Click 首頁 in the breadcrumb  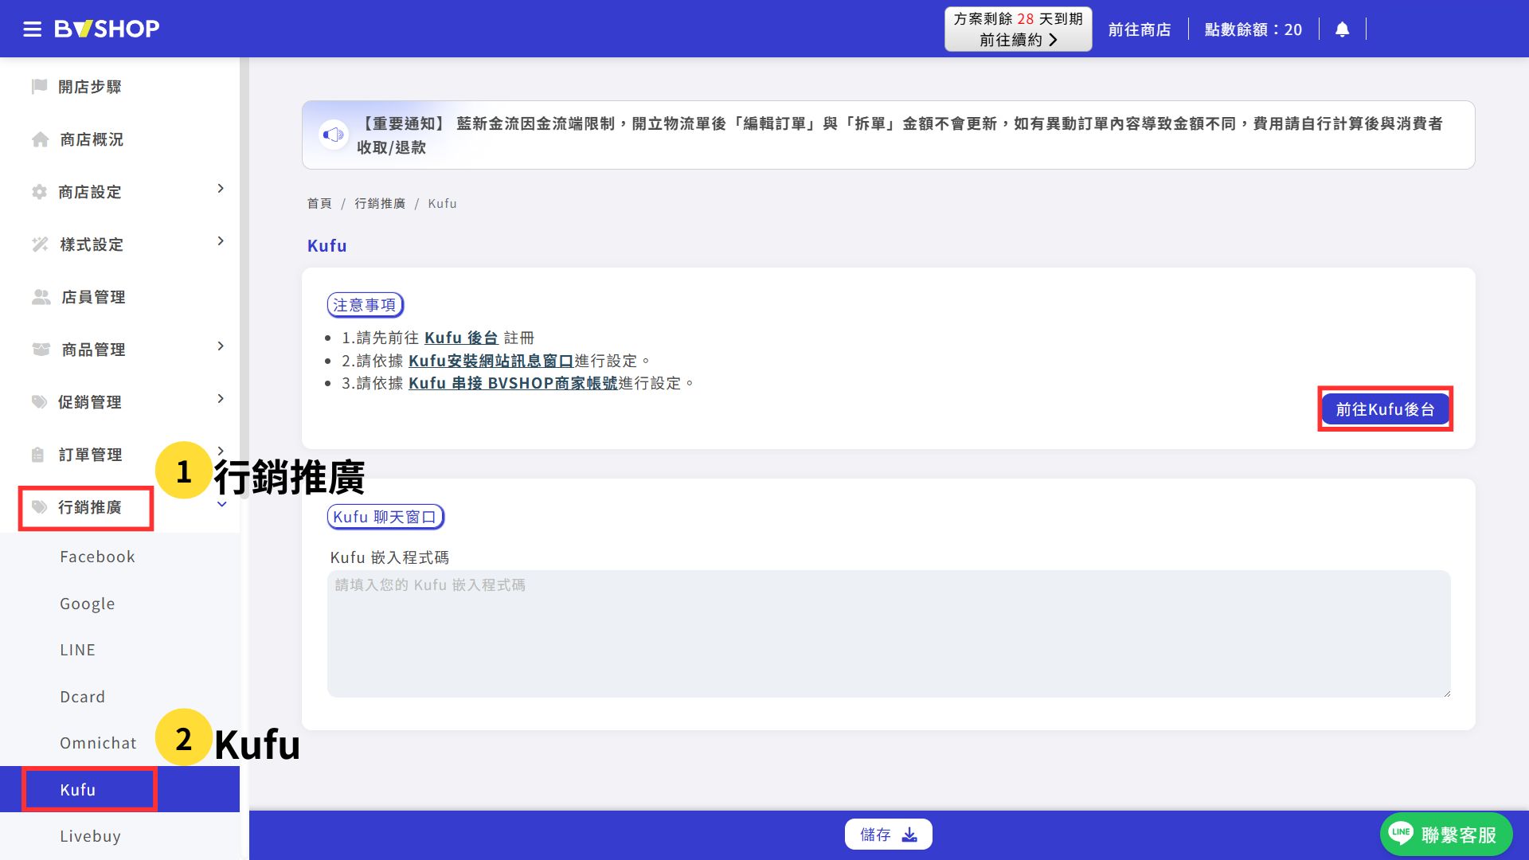[x=319, y=204]
